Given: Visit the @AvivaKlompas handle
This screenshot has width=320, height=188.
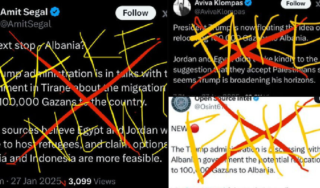Looking at the screenshot, I should pos(220,12).
